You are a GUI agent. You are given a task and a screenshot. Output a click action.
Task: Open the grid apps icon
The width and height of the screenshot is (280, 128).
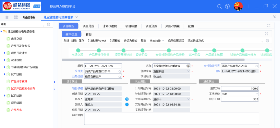(x=16, y=17)
